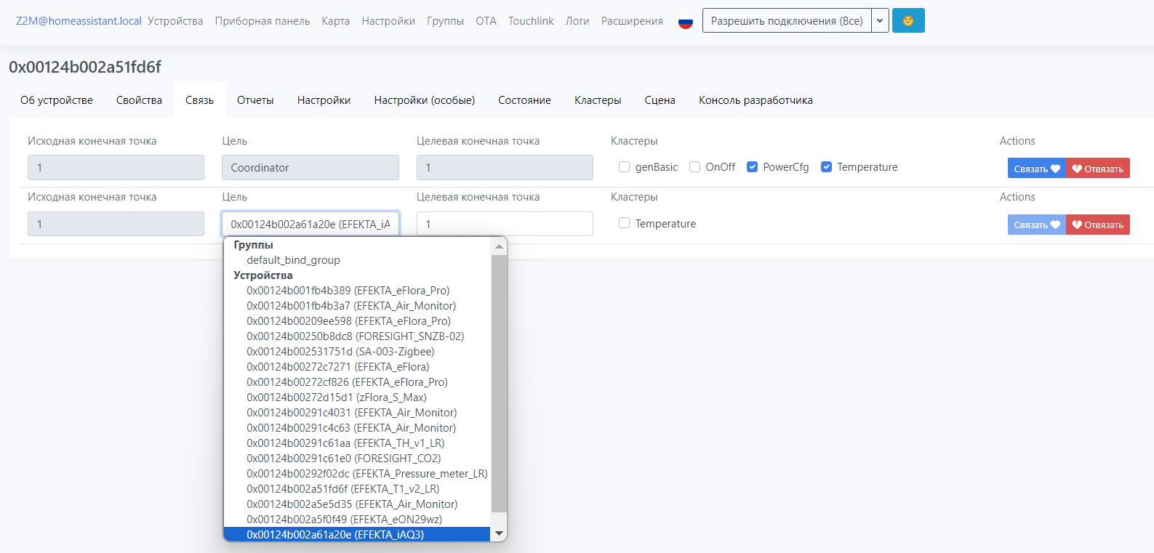Open the Логи page
Image resolution: width=1154 pixels, height=553 pixels.
(577, 21)
